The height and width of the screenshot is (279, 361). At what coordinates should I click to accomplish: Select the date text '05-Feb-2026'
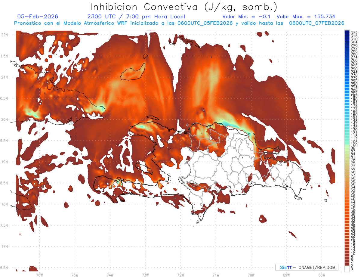(38, 17)
